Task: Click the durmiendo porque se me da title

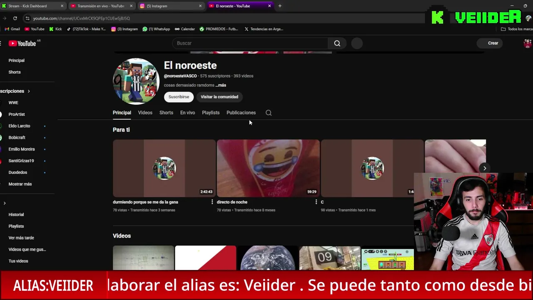Action: (x=145, y=202)
